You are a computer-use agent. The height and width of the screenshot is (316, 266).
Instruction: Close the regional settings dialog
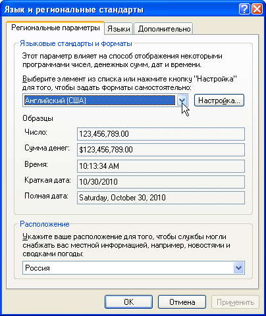pyautogui.click(x=257, y=9)
